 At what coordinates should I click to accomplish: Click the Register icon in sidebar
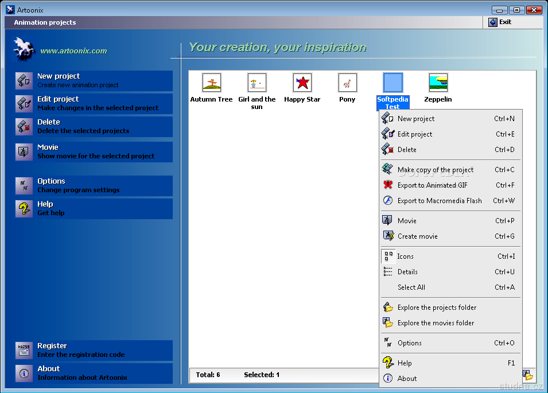[24, 351]
